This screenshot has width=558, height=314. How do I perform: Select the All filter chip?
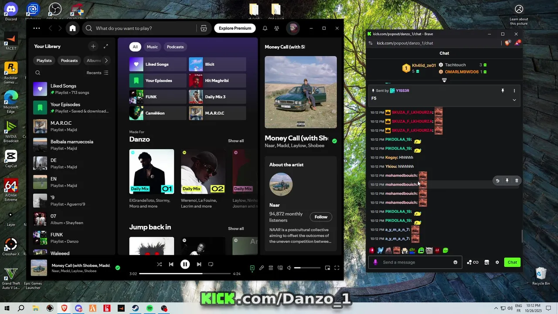(x=135, y=47)
